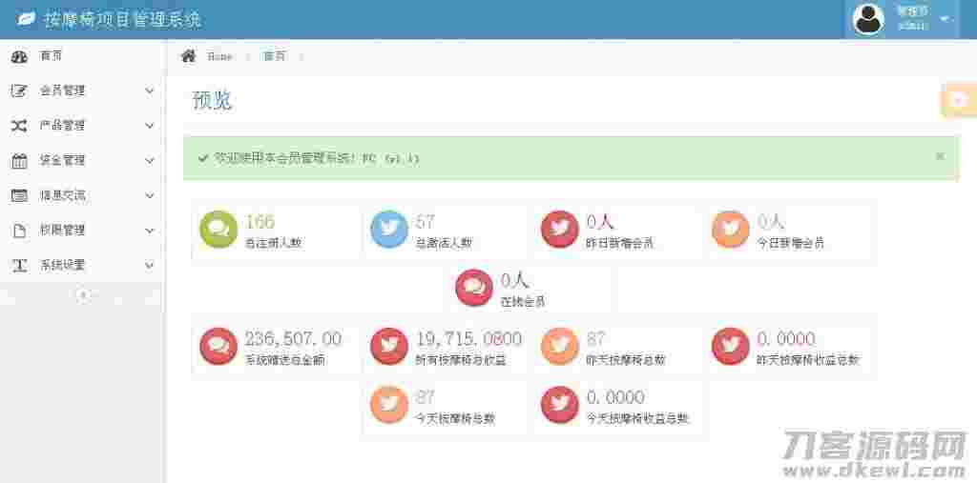The height and width of the screenshot is (483, 977).
Task: Click the value 57
Action: (x=425, y=221)
